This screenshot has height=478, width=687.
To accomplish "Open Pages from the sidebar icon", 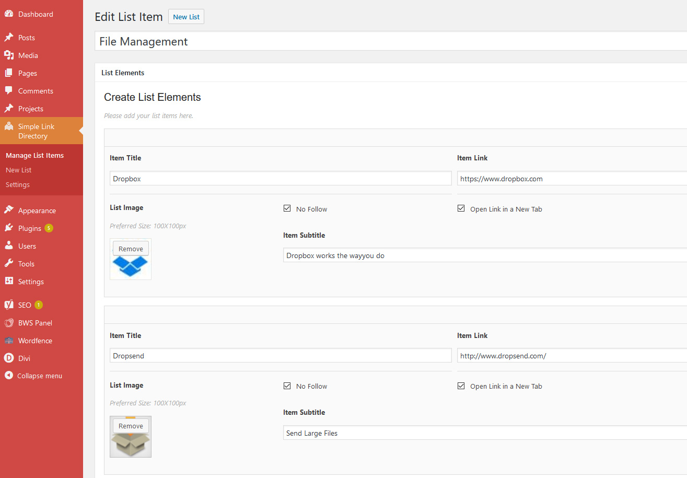I will (9, 73).
